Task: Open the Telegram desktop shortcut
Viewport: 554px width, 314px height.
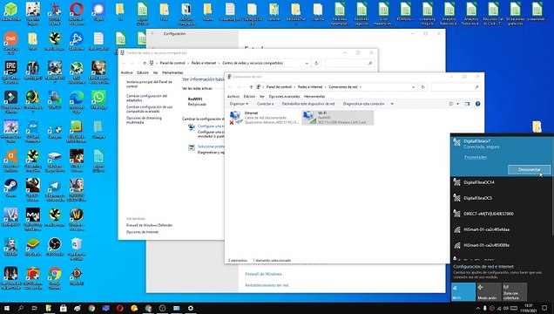Action: pyautogui.click(x=55, y=189)
